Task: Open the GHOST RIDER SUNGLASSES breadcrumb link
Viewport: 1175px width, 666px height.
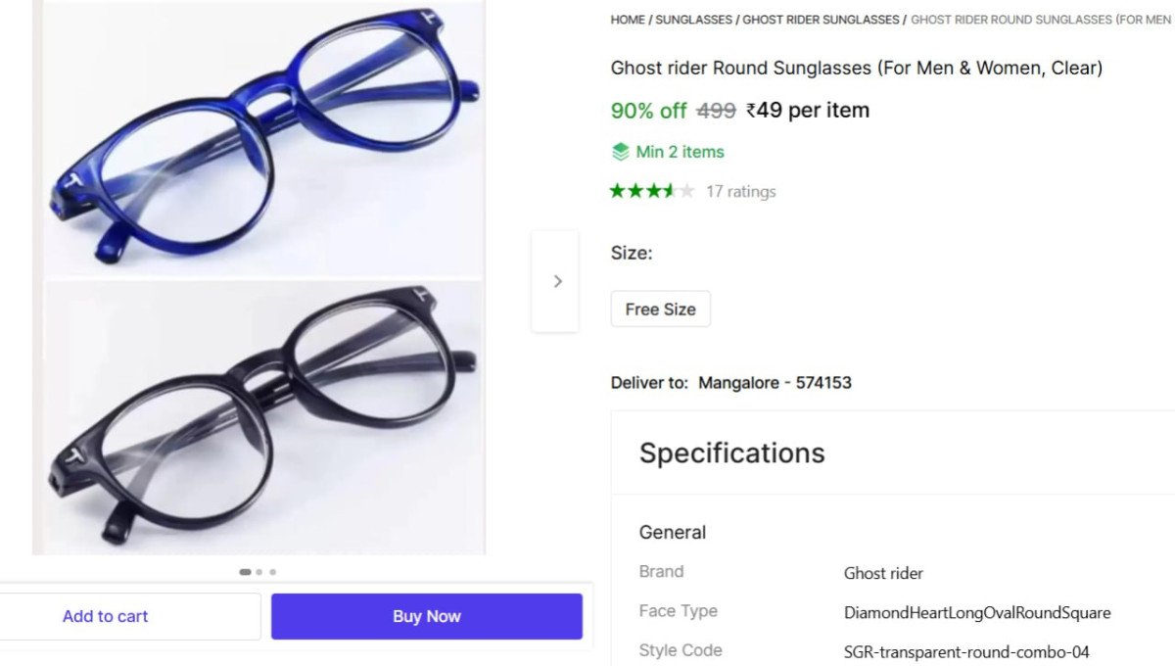Action: point(821,20)
